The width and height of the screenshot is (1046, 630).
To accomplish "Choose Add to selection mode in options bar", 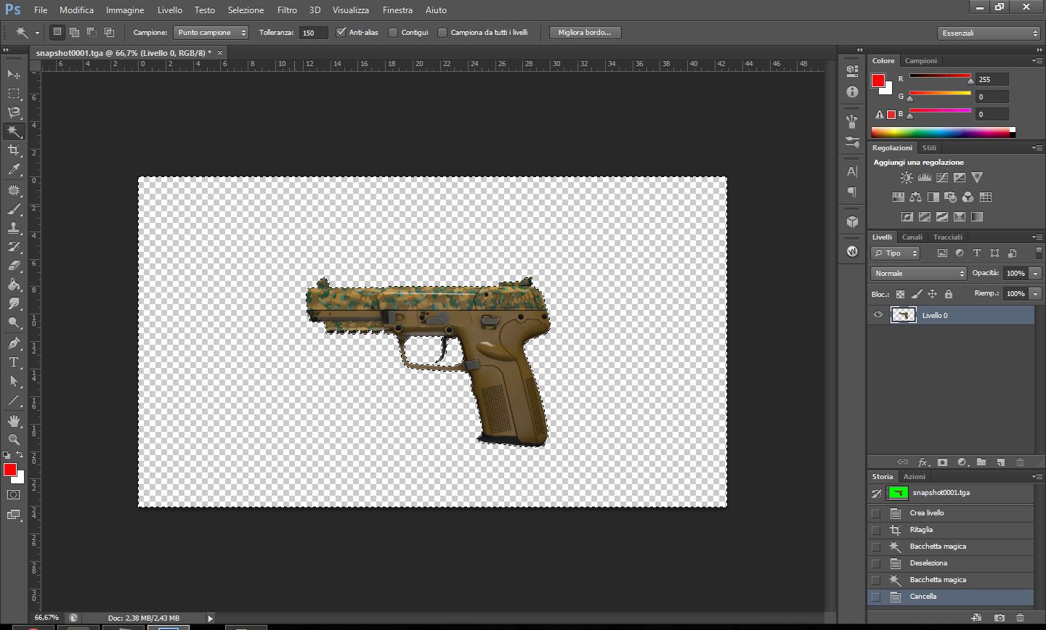I will (x=74, y=32).
